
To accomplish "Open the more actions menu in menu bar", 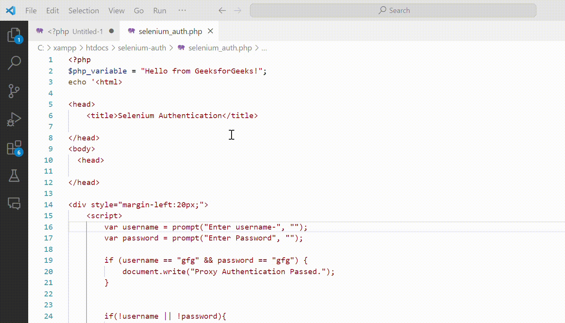I will pyautogui.click(x=182, y=11).
